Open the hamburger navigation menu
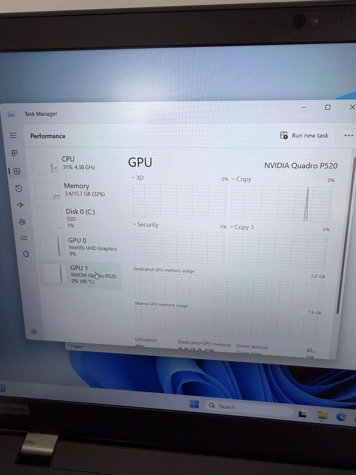The width and height of the screenshot is (356, 475). (13, 135)
